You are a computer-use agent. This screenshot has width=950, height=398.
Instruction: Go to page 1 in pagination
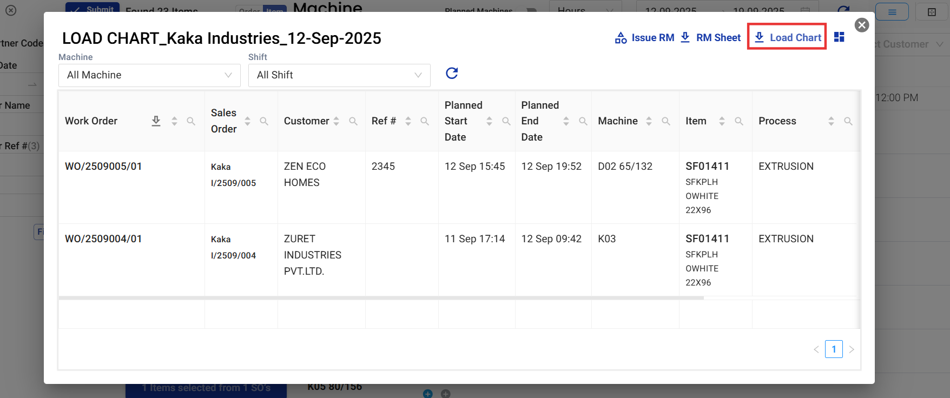pos(834,349)
